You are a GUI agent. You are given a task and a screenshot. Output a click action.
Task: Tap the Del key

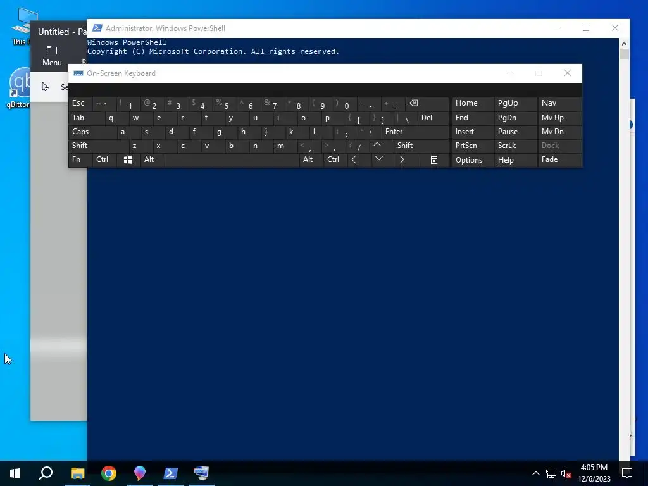433,118
